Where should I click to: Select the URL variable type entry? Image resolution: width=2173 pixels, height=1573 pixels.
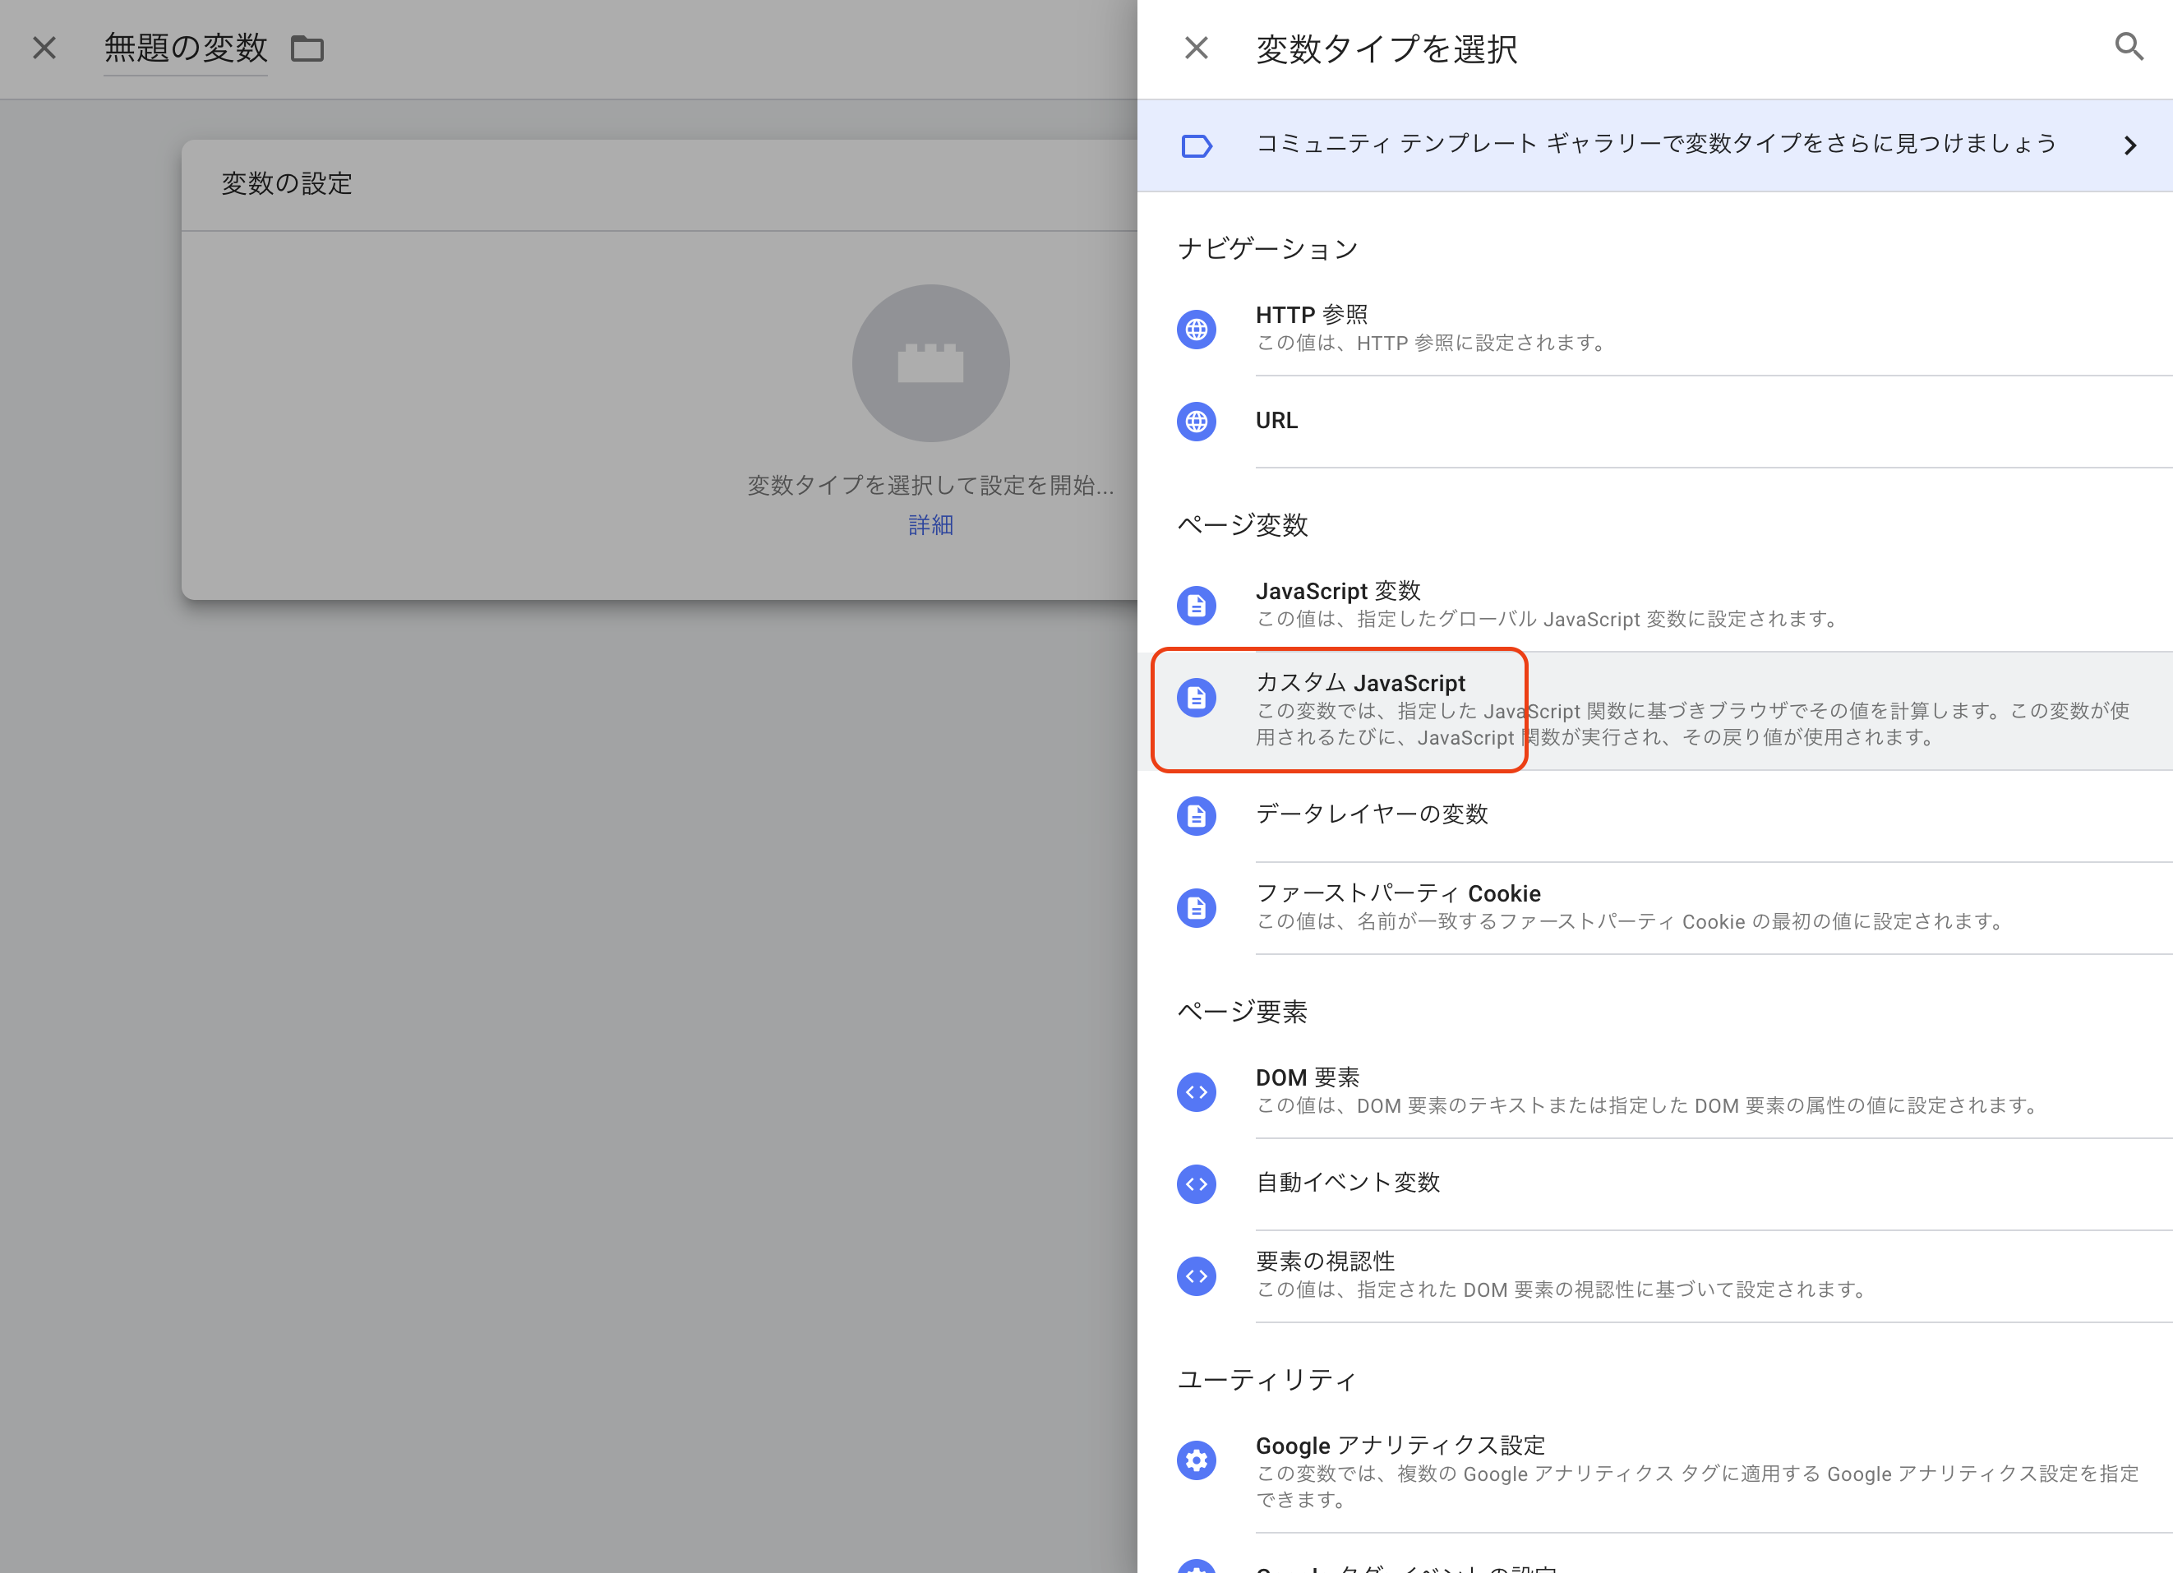pyautogui.click(x=1276, y=422)
